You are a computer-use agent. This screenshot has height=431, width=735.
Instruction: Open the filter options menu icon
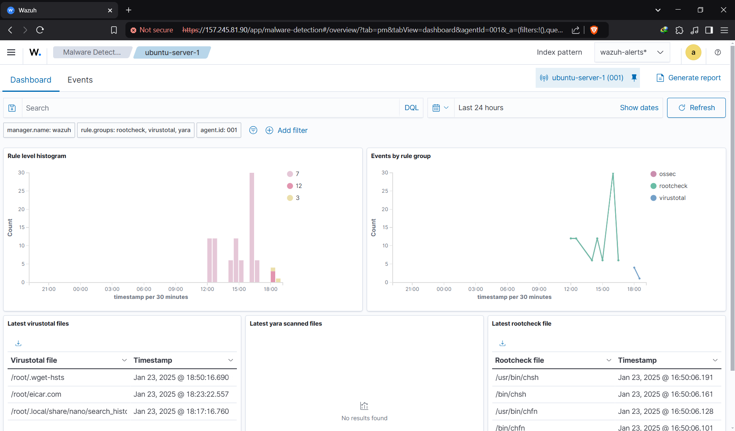pos(253,130)
